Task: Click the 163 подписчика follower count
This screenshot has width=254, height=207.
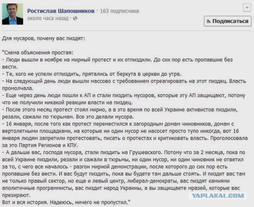Action: [x=120, y=11]
